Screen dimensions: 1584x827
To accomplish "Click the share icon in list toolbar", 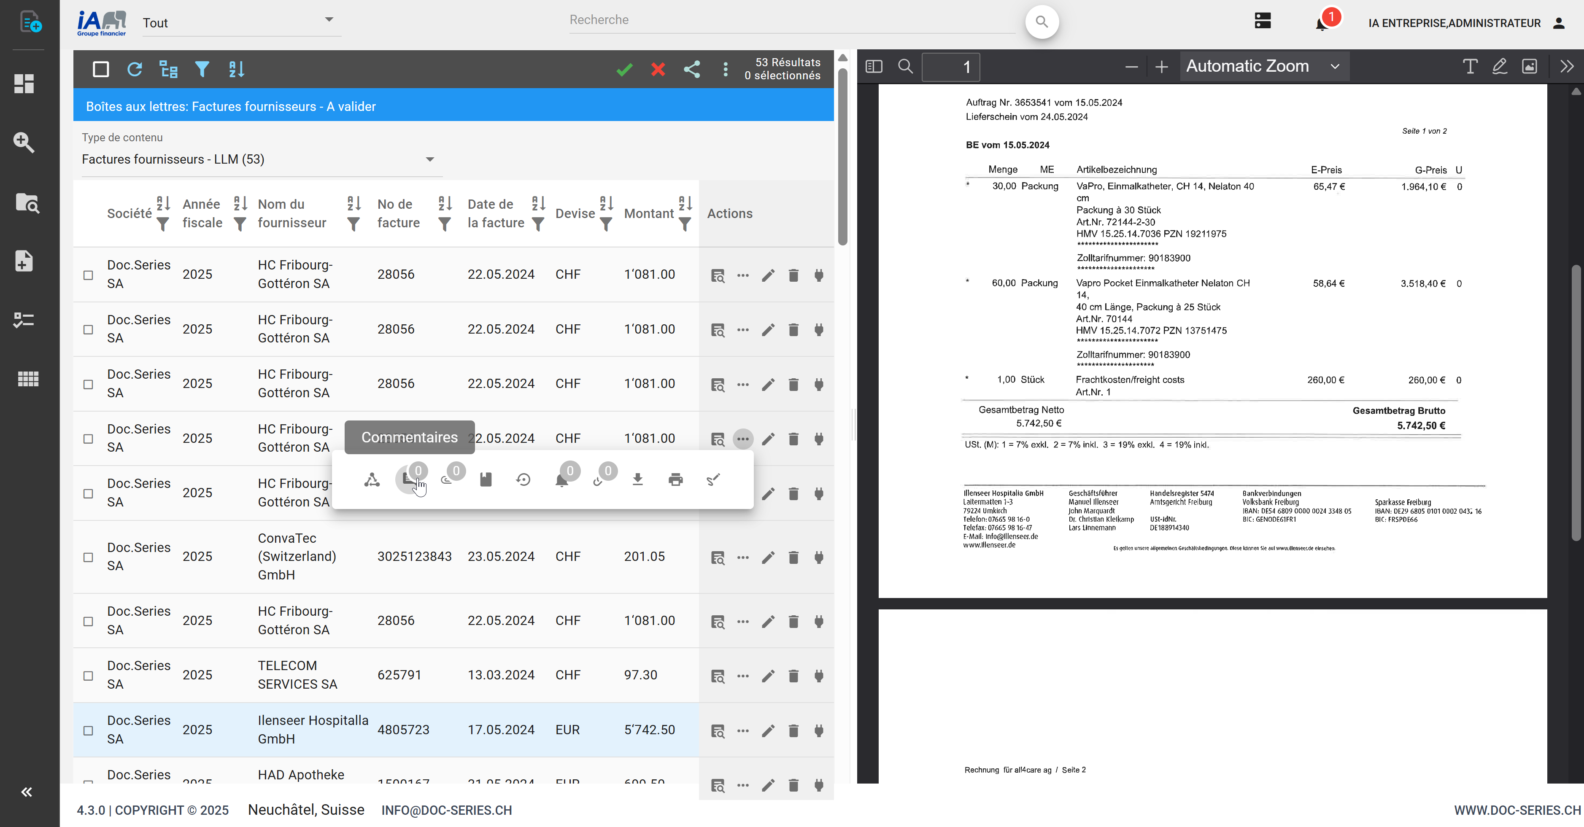I will (692, 70).
